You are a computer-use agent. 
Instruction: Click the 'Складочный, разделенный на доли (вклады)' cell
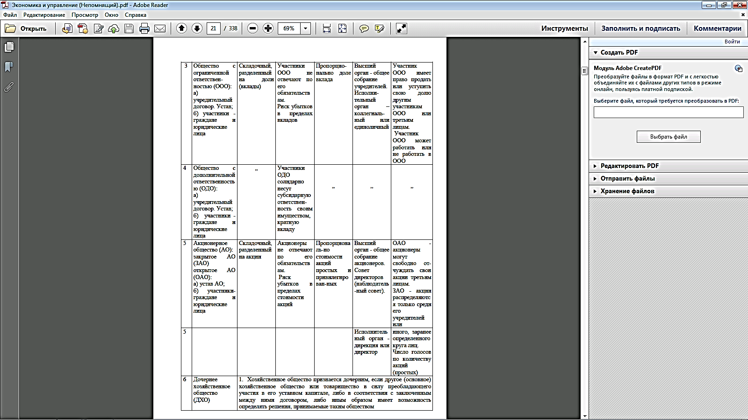[256, 113]
